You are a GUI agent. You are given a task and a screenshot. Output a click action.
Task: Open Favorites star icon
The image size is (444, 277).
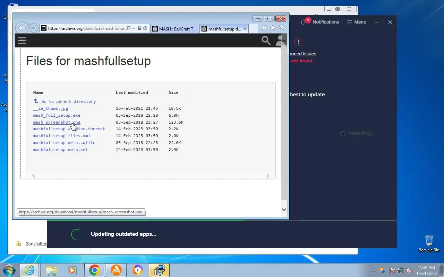273,28
